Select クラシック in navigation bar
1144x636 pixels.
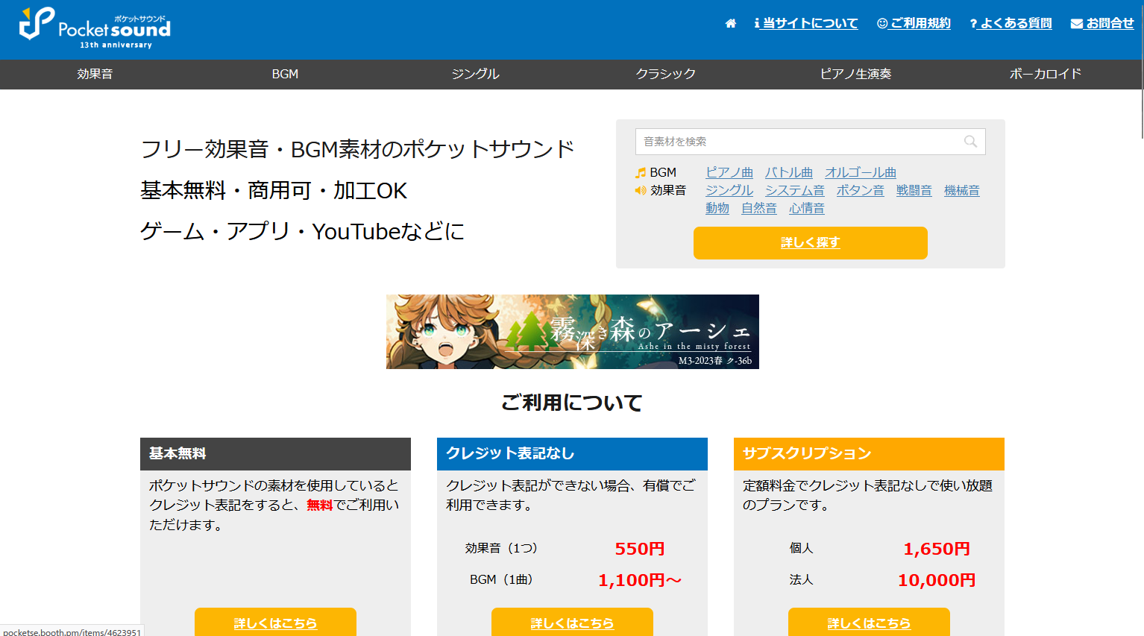pos(665,74)
